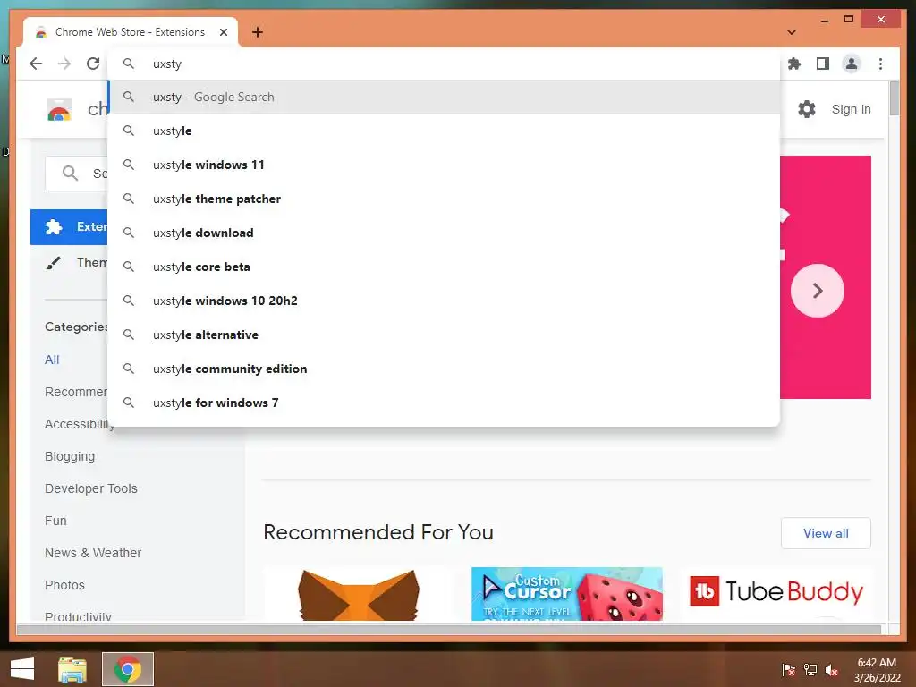This screenshot has width=916, height=687.
Task: Open the Chrome three-dot menu
Action: [880, 64]
